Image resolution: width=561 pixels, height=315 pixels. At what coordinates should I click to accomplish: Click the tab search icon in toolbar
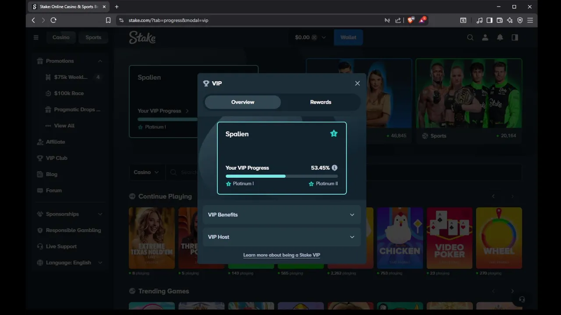click(463, 20)
